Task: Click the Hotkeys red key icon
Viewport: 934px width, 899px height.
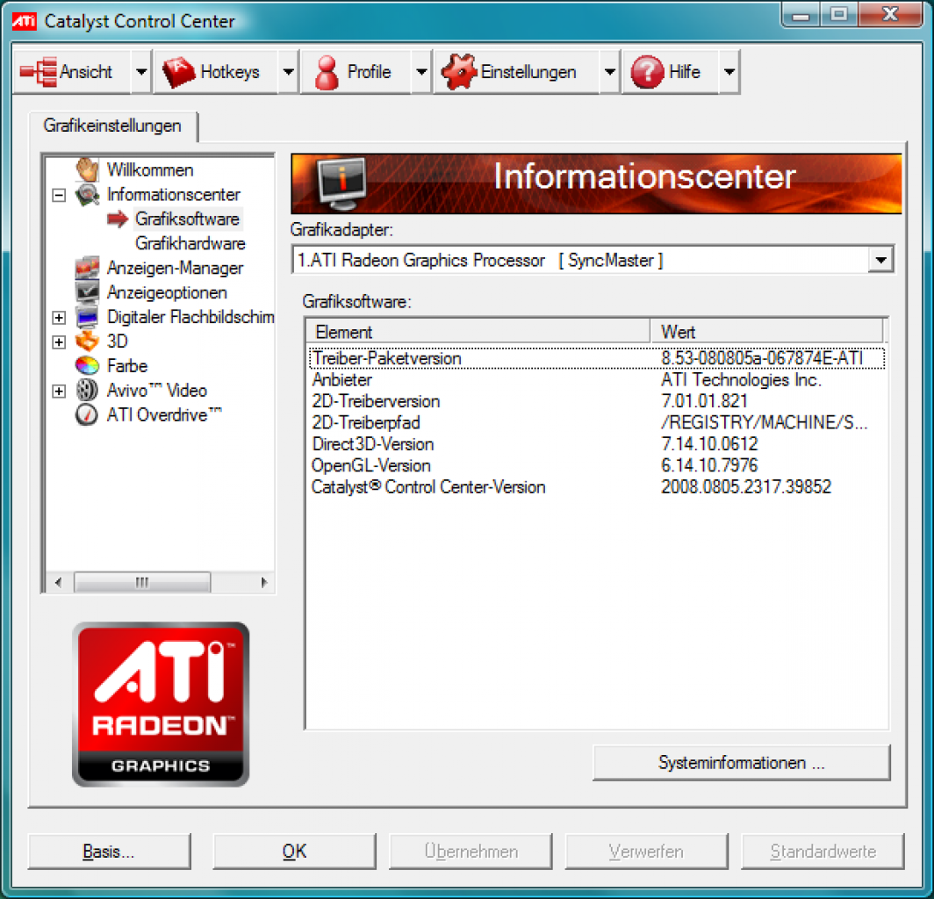Action: click(179, 72)
